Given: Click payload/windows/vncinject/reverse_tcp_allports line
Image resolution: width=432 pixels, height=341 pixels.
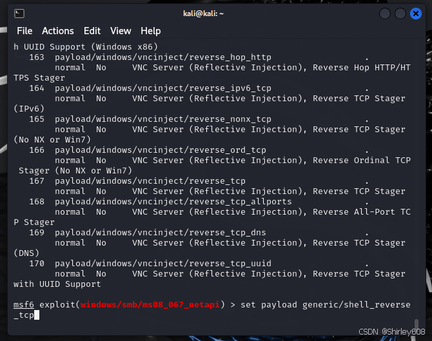Looking at the screenshot, I should click(x=173, y=202).
